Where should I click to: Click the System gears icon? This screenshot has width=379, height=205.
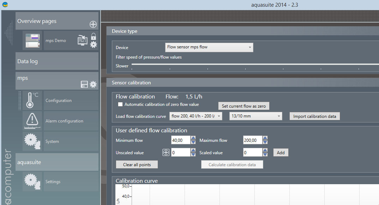32,141
